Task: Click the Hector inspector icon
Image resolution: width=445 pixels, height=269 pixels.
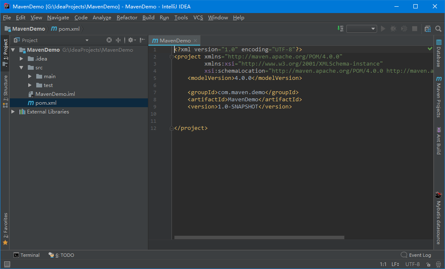Action: tap(439, 264)
